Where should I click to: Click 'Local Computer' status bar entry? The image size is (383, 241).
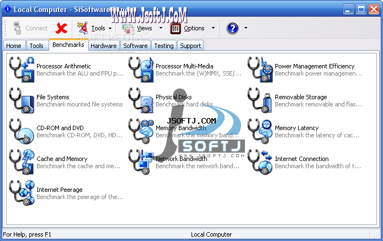coord(211,234)
